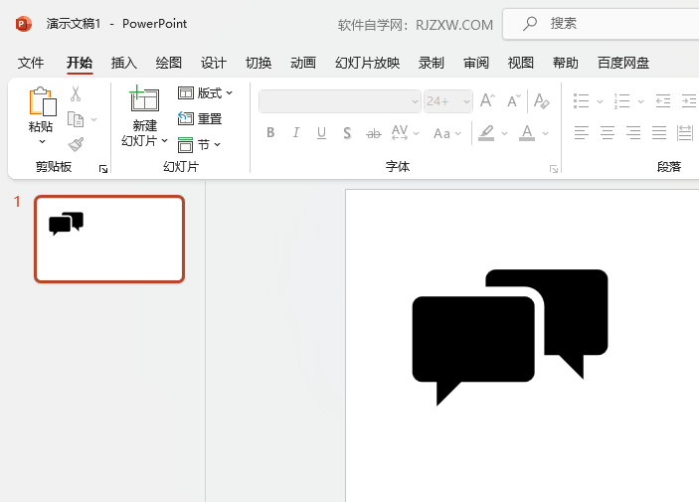The height and width of the screenshot is (502, 699).
Task: Select the chat bubbles graphic on slide
Action: coord(510,338)
